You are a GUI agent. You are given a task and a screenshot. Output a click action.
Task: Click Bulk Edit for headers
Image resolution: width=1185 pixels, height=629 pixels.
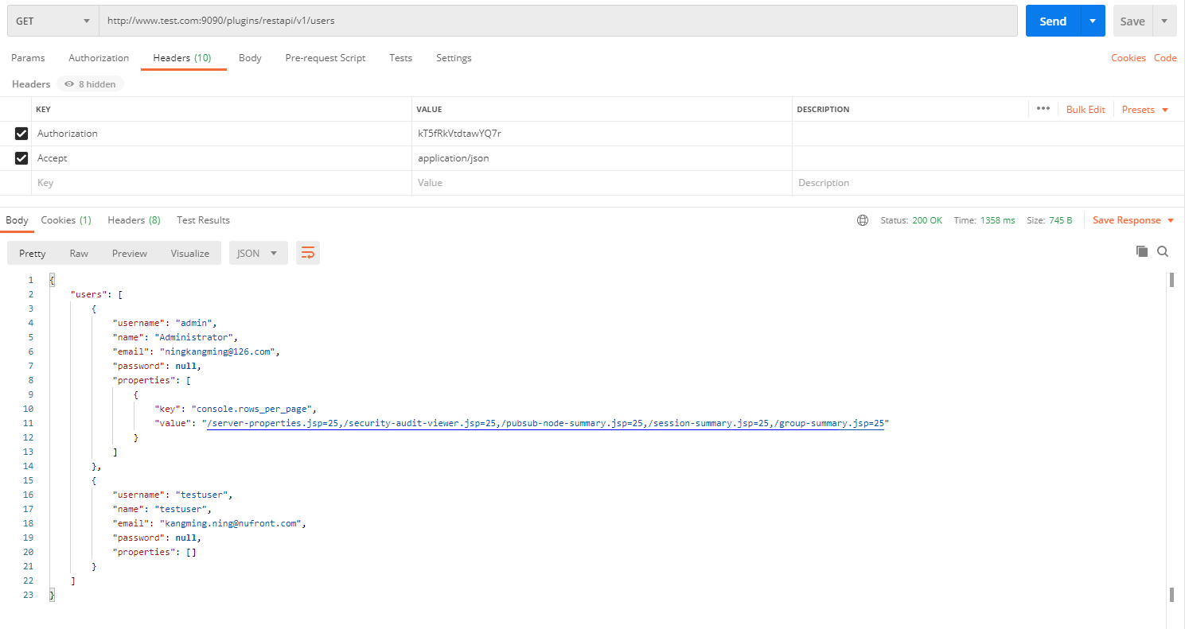coord(1086,109)
